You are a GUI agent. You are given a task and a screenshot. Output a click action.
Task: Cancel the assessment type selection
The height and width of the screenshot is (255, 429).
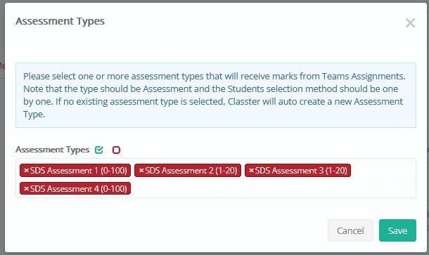click(x=350, y=230)
